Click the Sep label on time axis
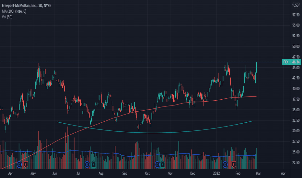This screenshot has width=302, height=178. tap(125, 173)
